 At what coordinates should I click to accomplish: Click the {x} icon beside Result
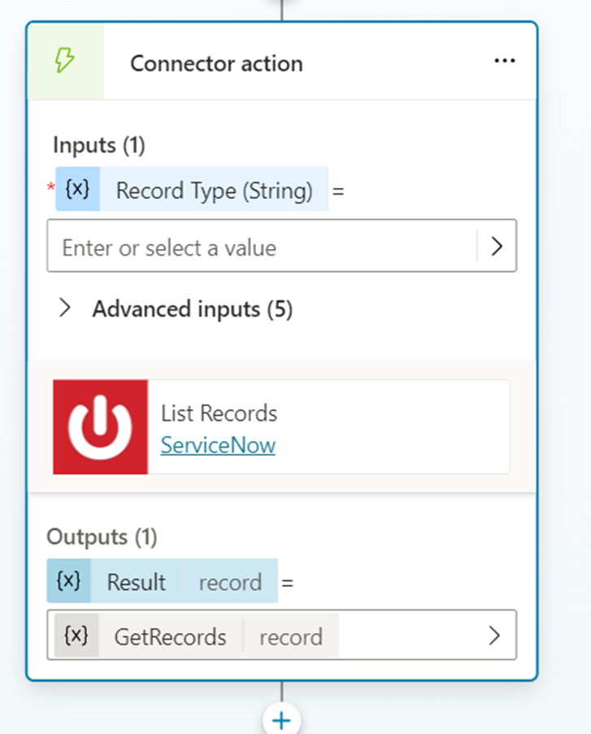tap(69, 581)
